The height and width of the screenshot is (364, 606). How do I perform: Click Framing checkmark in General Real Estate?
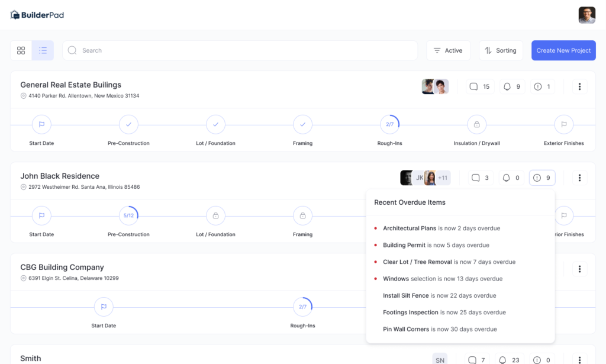[302, 124]
